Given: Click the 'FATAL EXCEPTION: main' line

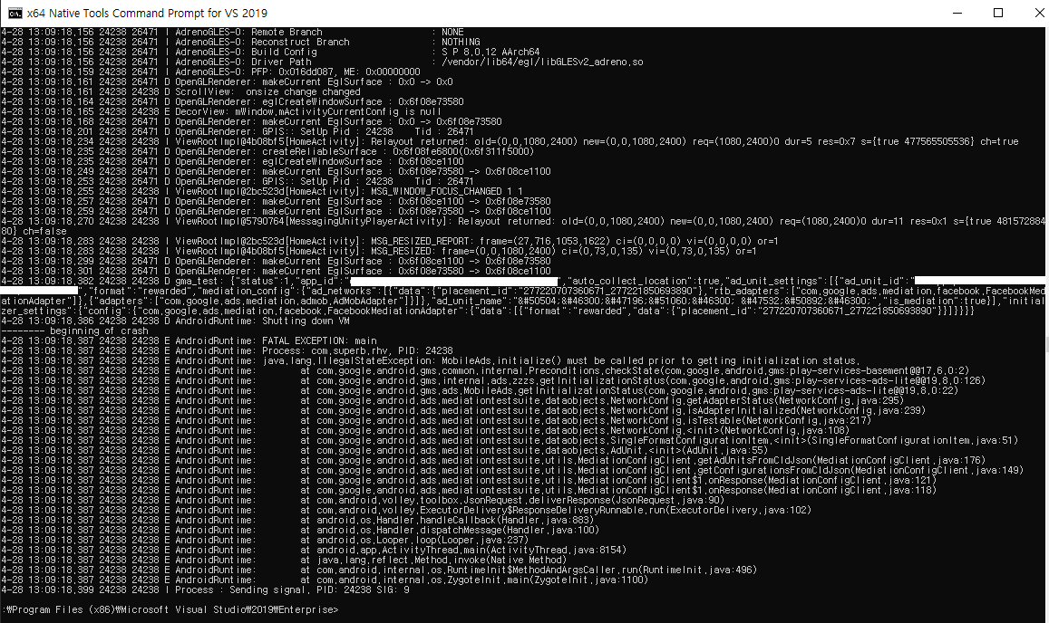Looking at the screenshot, I should point(189,340).
